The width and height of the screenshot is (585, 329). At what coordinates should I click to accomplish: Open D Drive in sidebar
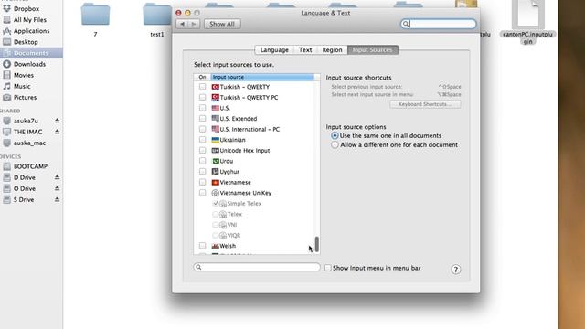tap(25, 177)
